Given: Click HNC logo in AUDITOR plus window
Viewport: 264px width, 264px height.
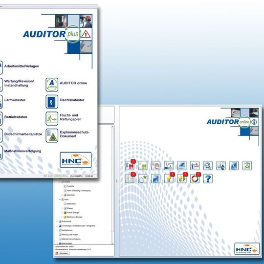Looking at the screenshot, I should pyautogui.click(x=76, y=160).
